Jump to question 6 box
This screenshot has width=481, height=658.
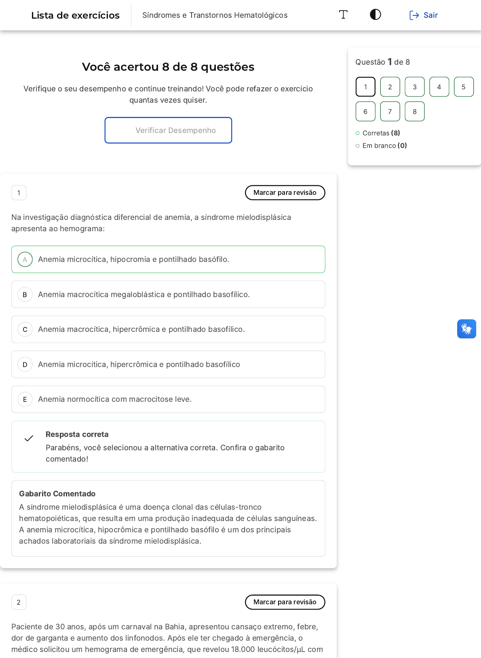click(365, 112)
